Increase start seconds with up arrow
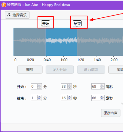 point(69,85)
